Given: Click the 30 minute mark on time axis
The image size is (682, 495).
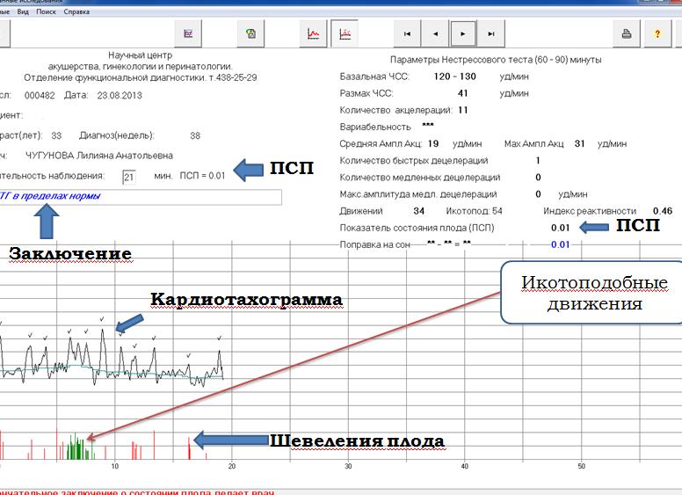Looking at the screenshot, I should coord(348,466).
